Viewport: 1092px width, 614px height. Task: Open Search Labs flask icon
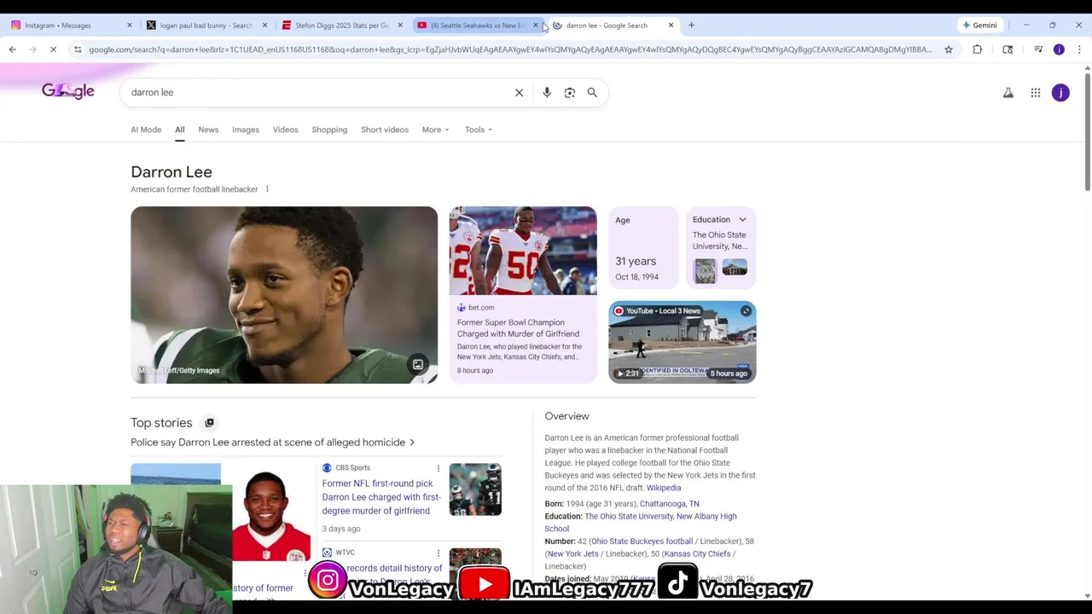[x=1008, y=93]
